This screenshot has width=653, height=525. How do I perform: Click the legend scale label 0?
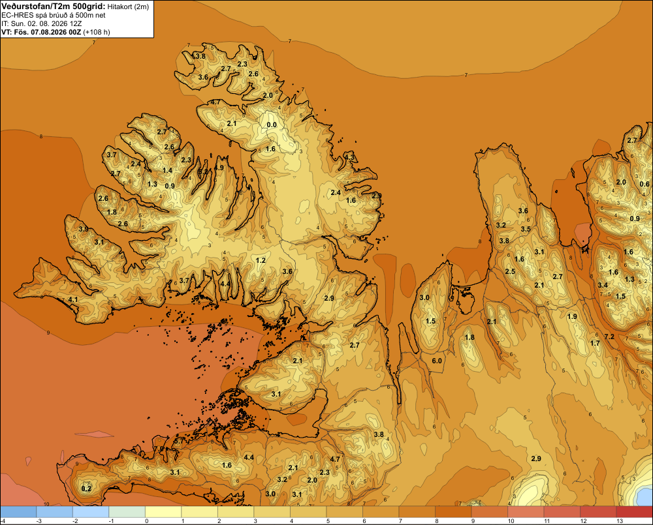point(146,521)
